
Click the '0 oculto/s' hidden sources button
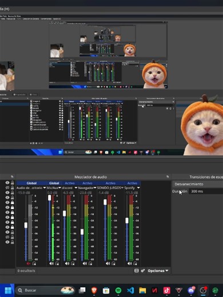click(26, 271)
